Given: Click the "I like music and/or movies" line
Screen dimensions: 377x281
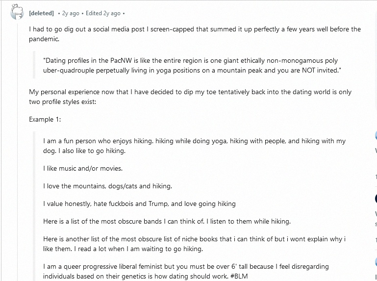Looking at the screenshot, I should [x=83, y=168].
